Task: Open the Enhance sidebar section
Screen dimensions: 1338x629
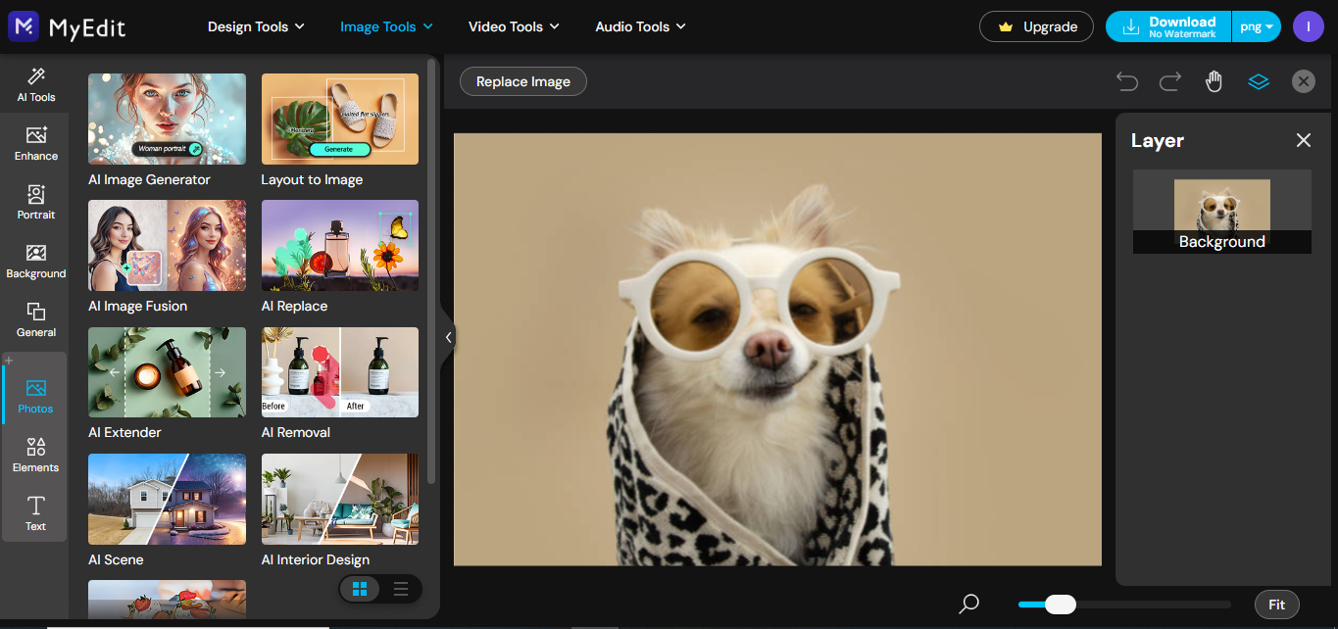Action: 36,143
